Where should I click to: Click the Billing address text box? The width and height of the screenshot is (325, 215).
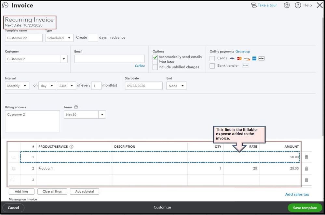tap(32, 121)
